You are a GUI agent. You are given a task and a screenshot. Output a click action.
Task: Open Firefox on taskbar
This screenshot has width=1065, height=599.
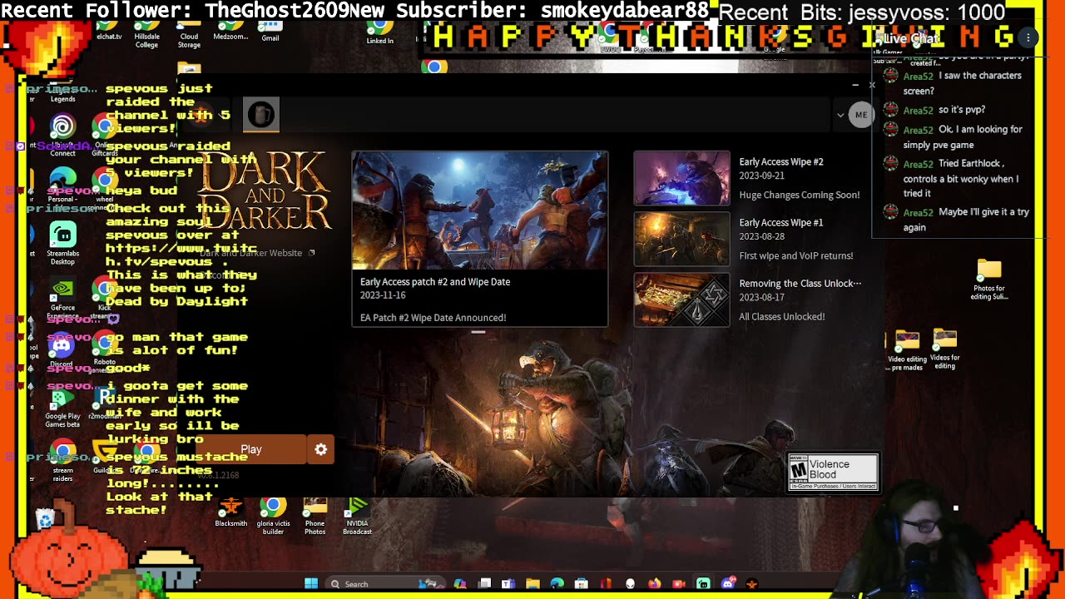click(654, 584)
